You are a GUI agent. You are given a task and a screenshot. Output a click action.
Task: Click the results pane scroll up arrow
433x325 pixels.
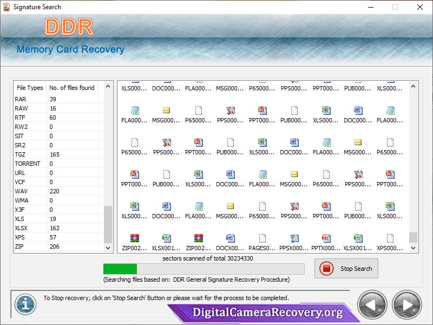click(414, 86)
